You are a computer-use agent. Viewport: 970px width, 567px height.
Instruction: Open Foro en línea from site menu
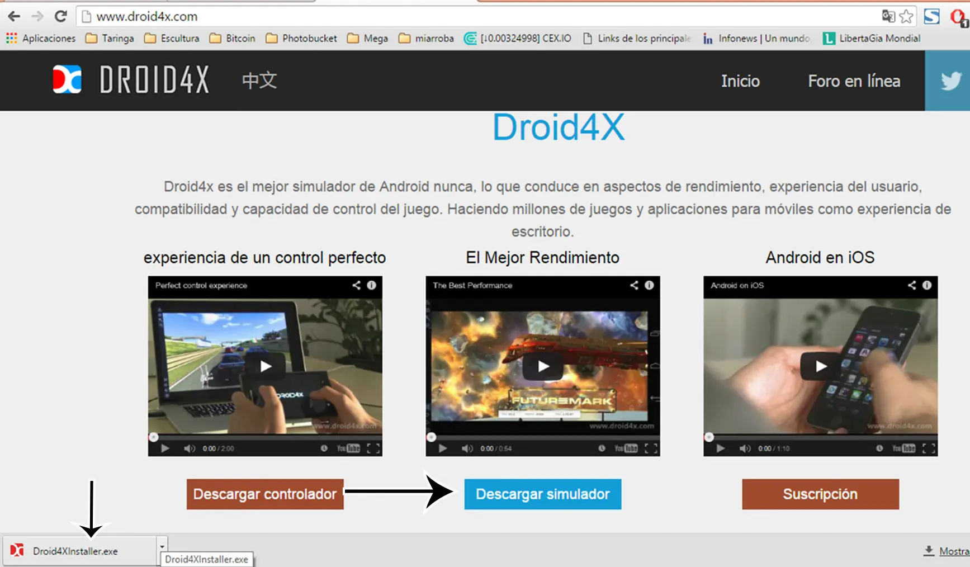[x=854, y=81]
